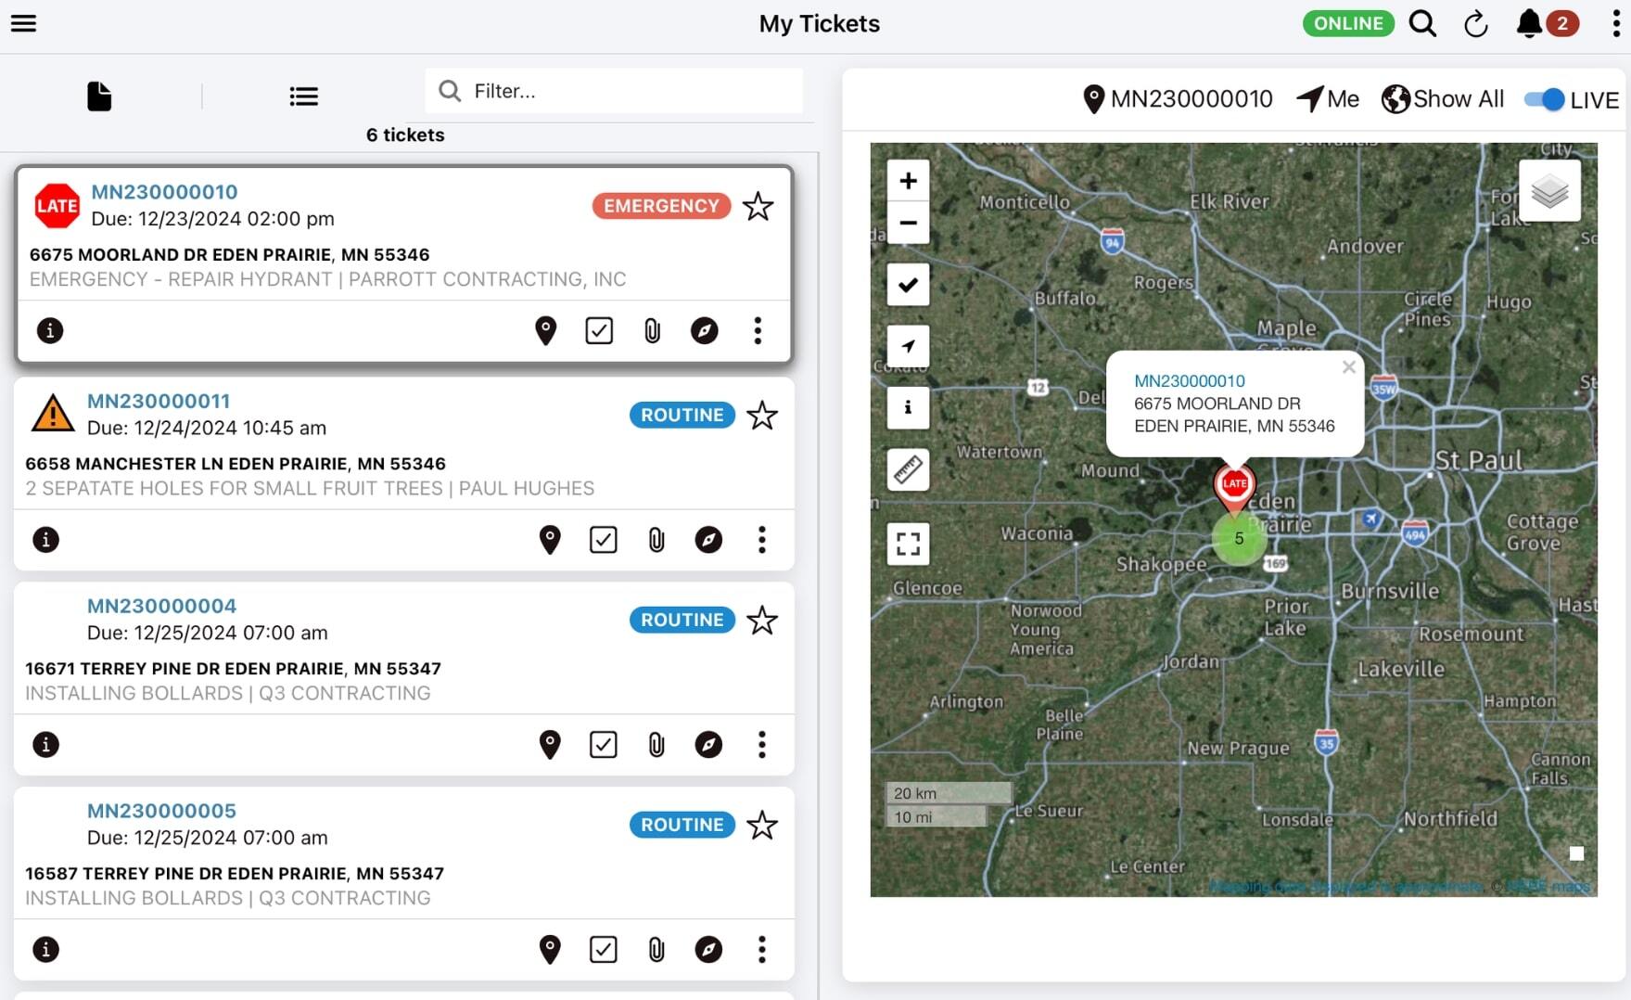Open the notifications bell
Viewport: 1631px width, 1000px height.
coord(1529,24)
